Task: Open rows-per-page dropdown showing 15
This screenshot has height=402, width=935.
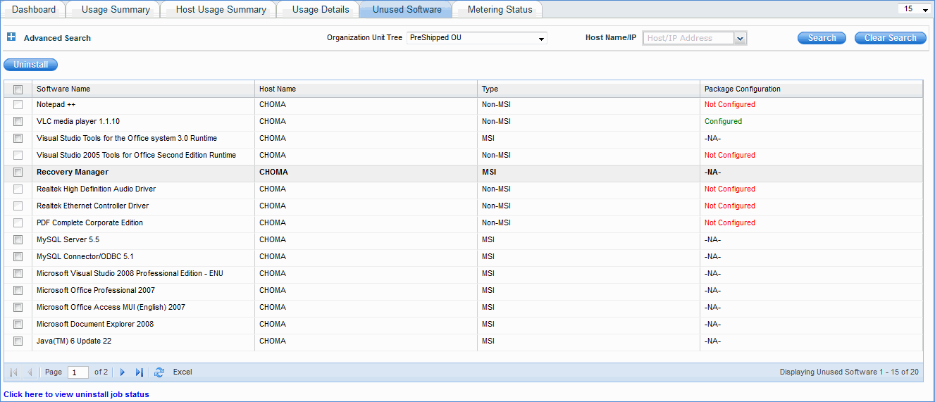Action: (x=914, y=9)
